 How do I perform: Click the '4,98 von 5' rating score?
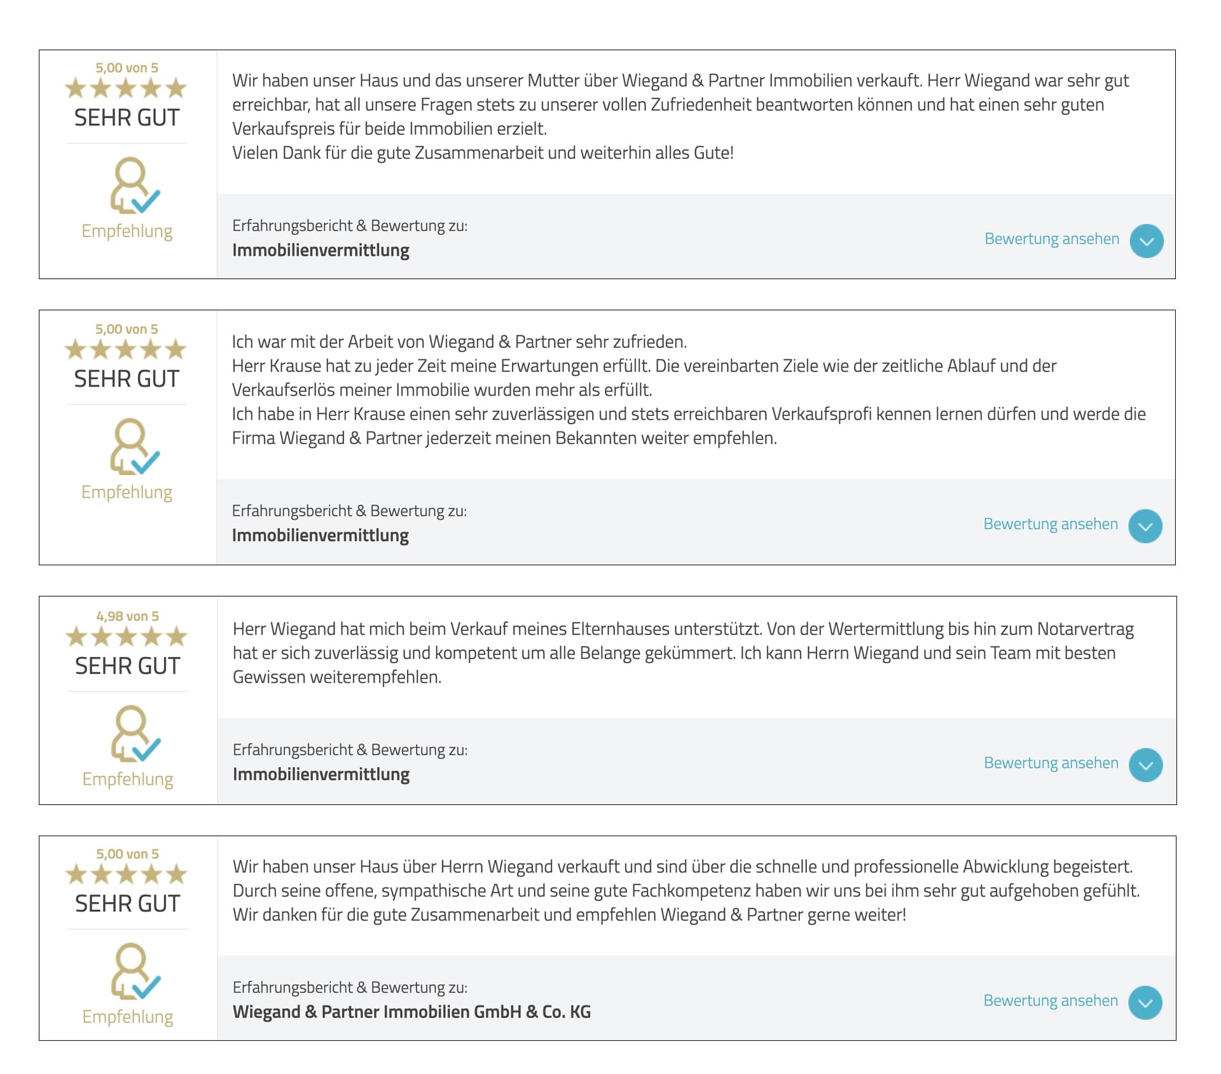pos(127,616)
